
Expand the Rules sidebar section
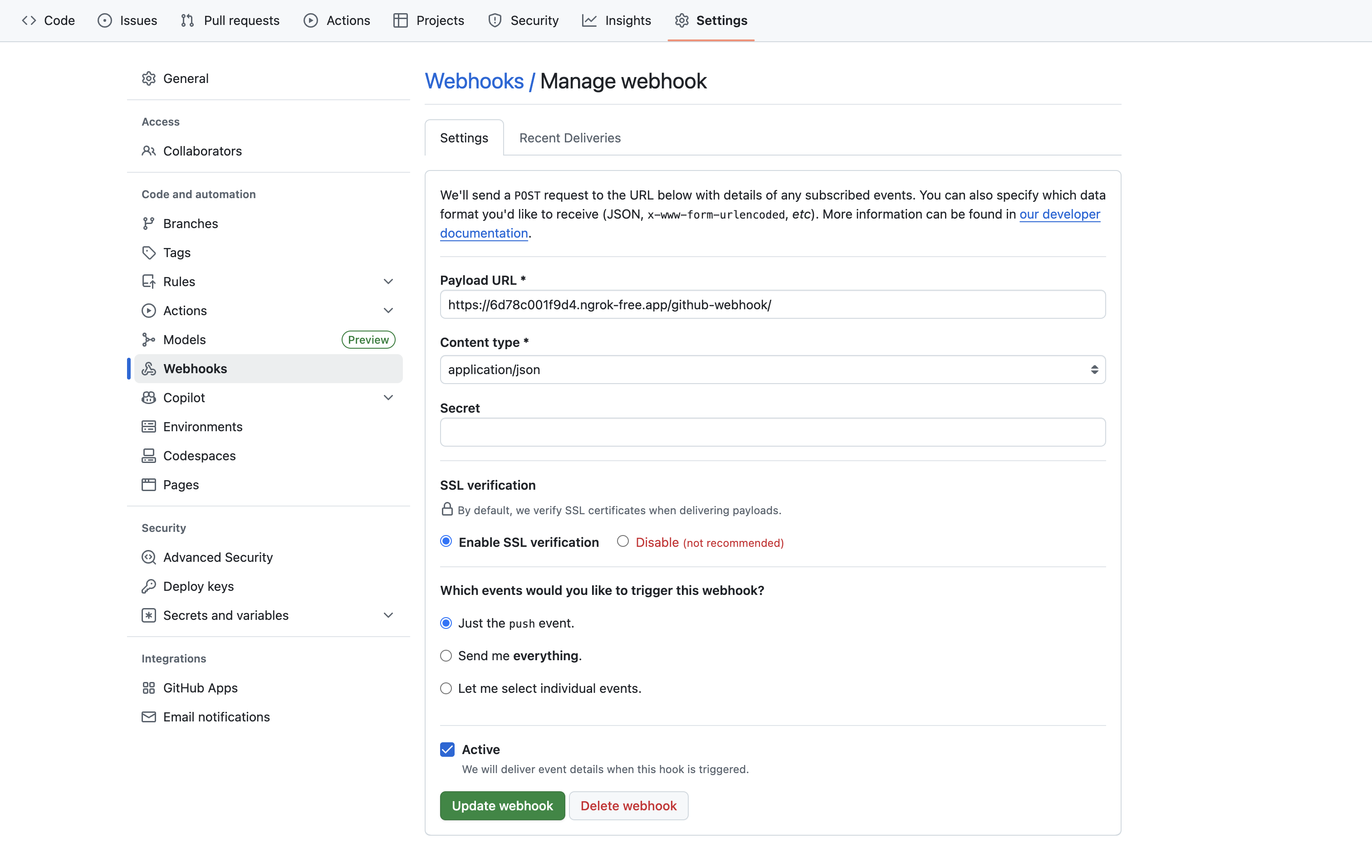388,282
